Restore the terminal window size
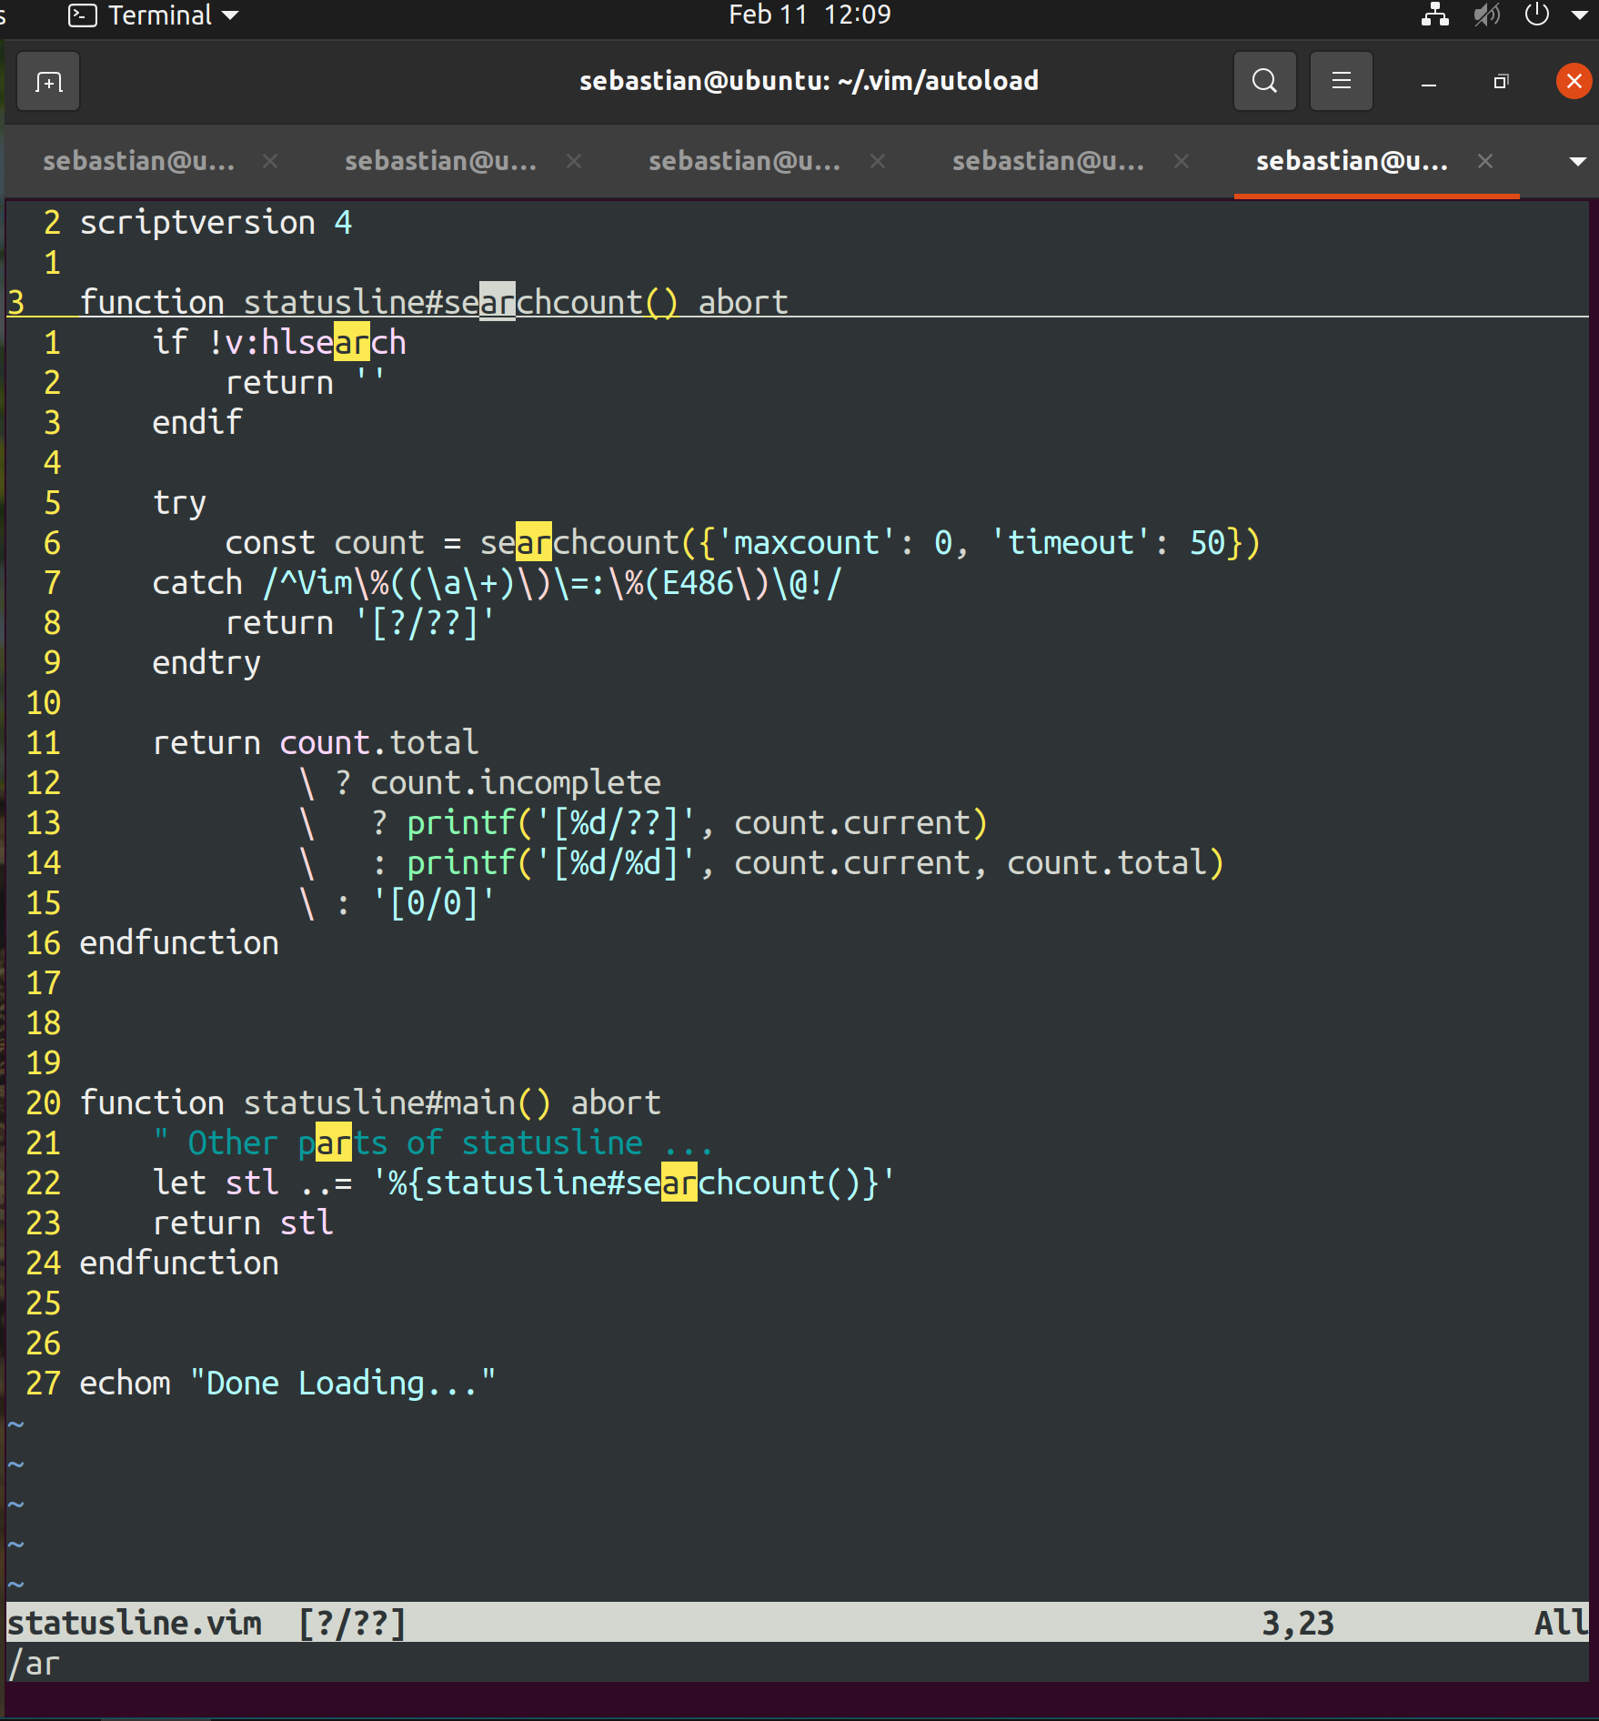 [x=1501, y=83]
